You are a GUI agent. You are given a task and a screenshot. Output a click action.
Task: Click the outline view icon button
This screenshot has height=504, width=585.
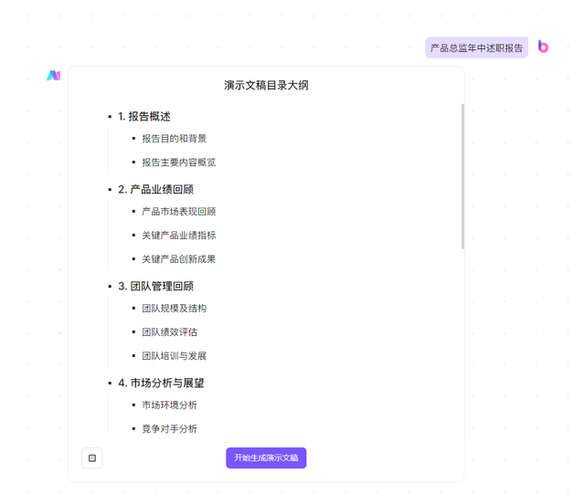coord(92,457)
